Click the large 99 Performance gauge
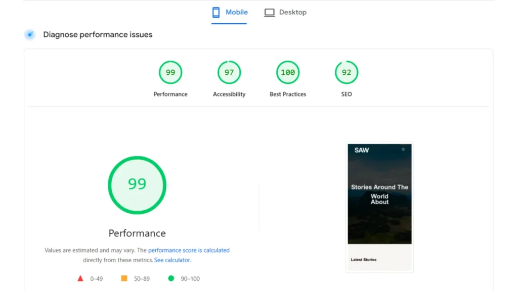Viewport: 518px width, 291px height. tap(137, 185)
